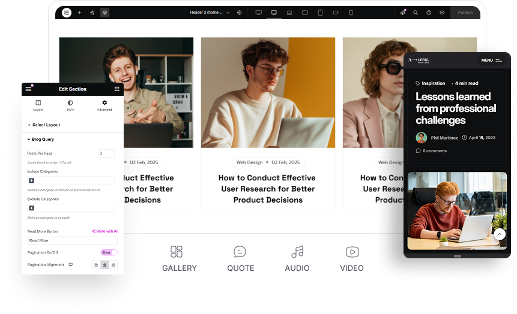The width and height of the screenshot is (517, 314).
Task: Open the structure layers icon
Action: [104, 13]
